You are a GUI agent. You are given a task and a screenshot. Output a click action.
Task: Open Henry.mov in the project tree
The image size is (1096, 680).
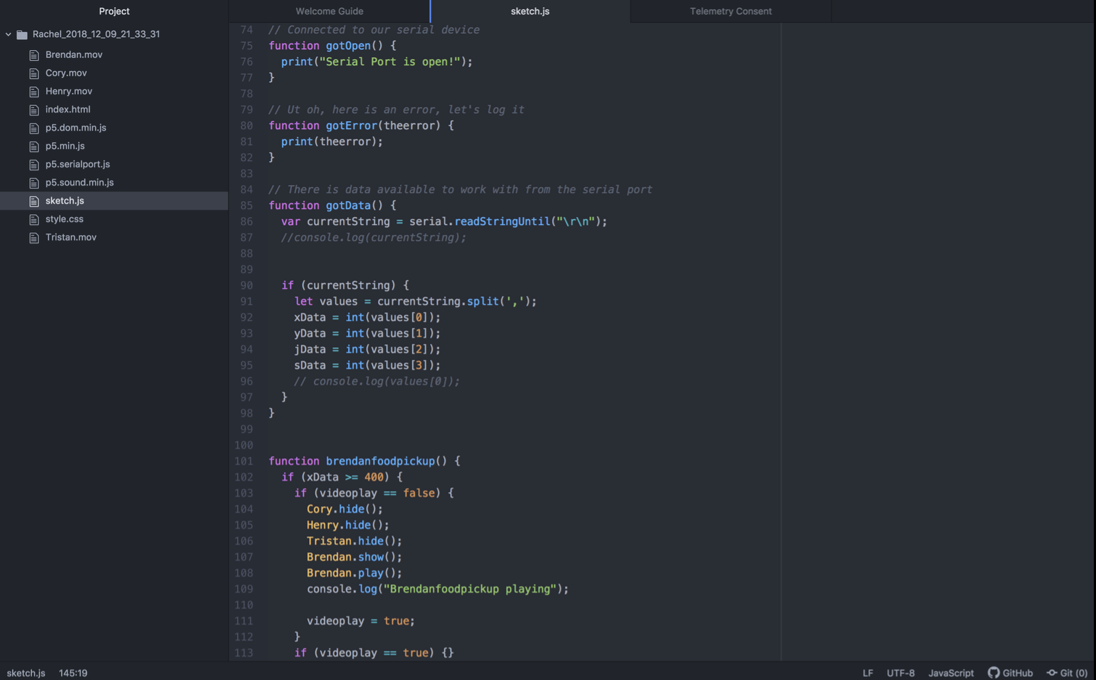point(69,91)
